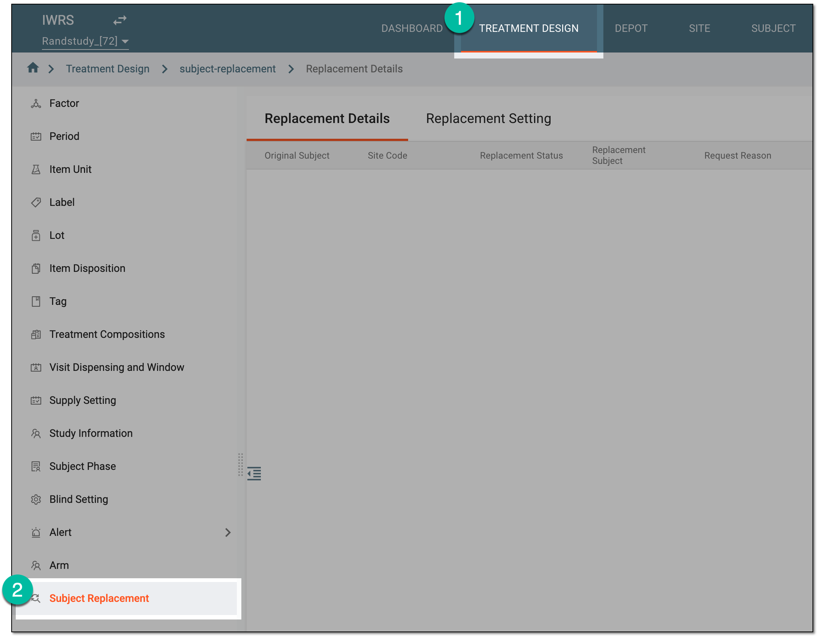Click the home icon in breadcrumb

(33, 68)
